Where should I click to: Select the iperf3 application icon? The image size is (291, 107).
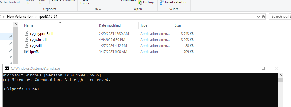(27, 51)
